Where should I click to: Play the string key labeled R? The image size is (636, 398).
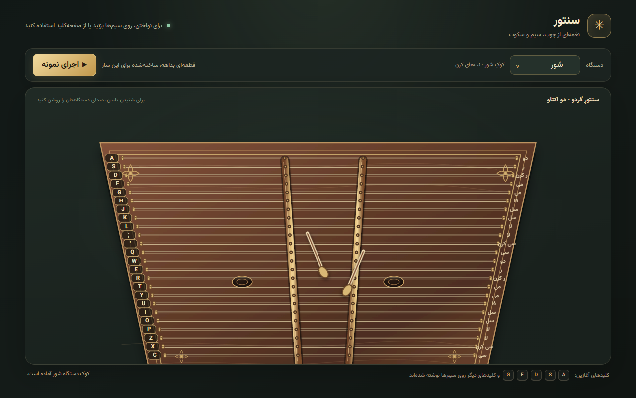138,278
